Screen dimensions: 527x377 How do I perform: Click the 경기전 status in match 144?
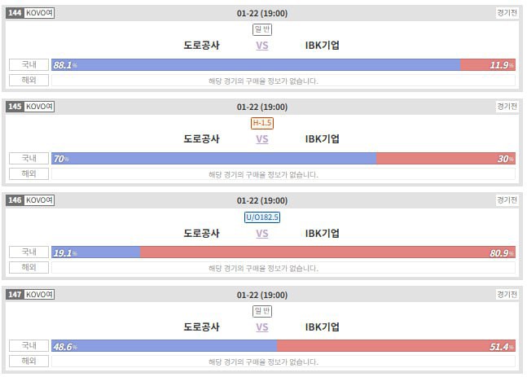506,13
